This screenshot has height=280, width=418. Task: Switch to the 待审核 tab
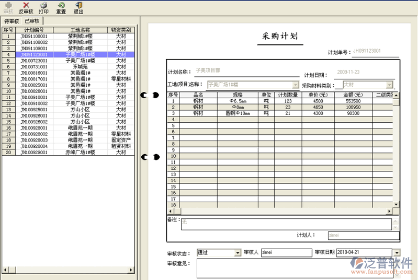(x=12, y=21)
